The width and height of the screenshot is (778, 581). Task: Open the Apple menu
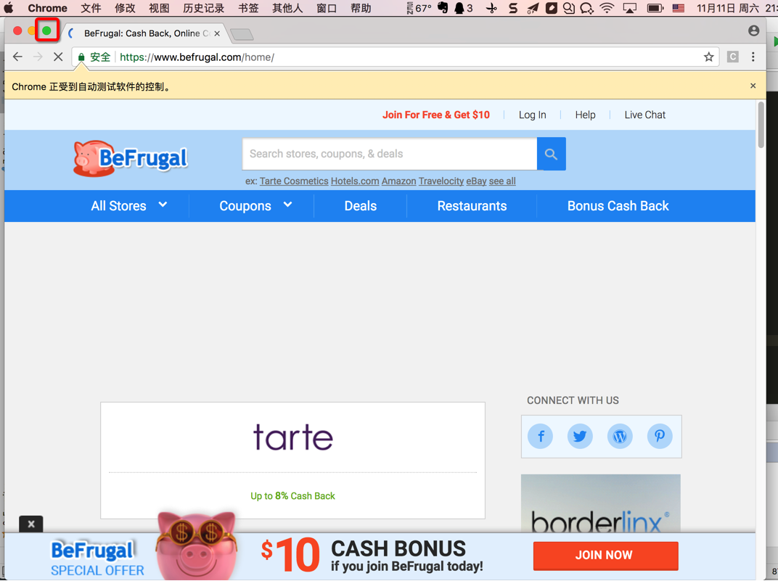click(x=9, y=8)
